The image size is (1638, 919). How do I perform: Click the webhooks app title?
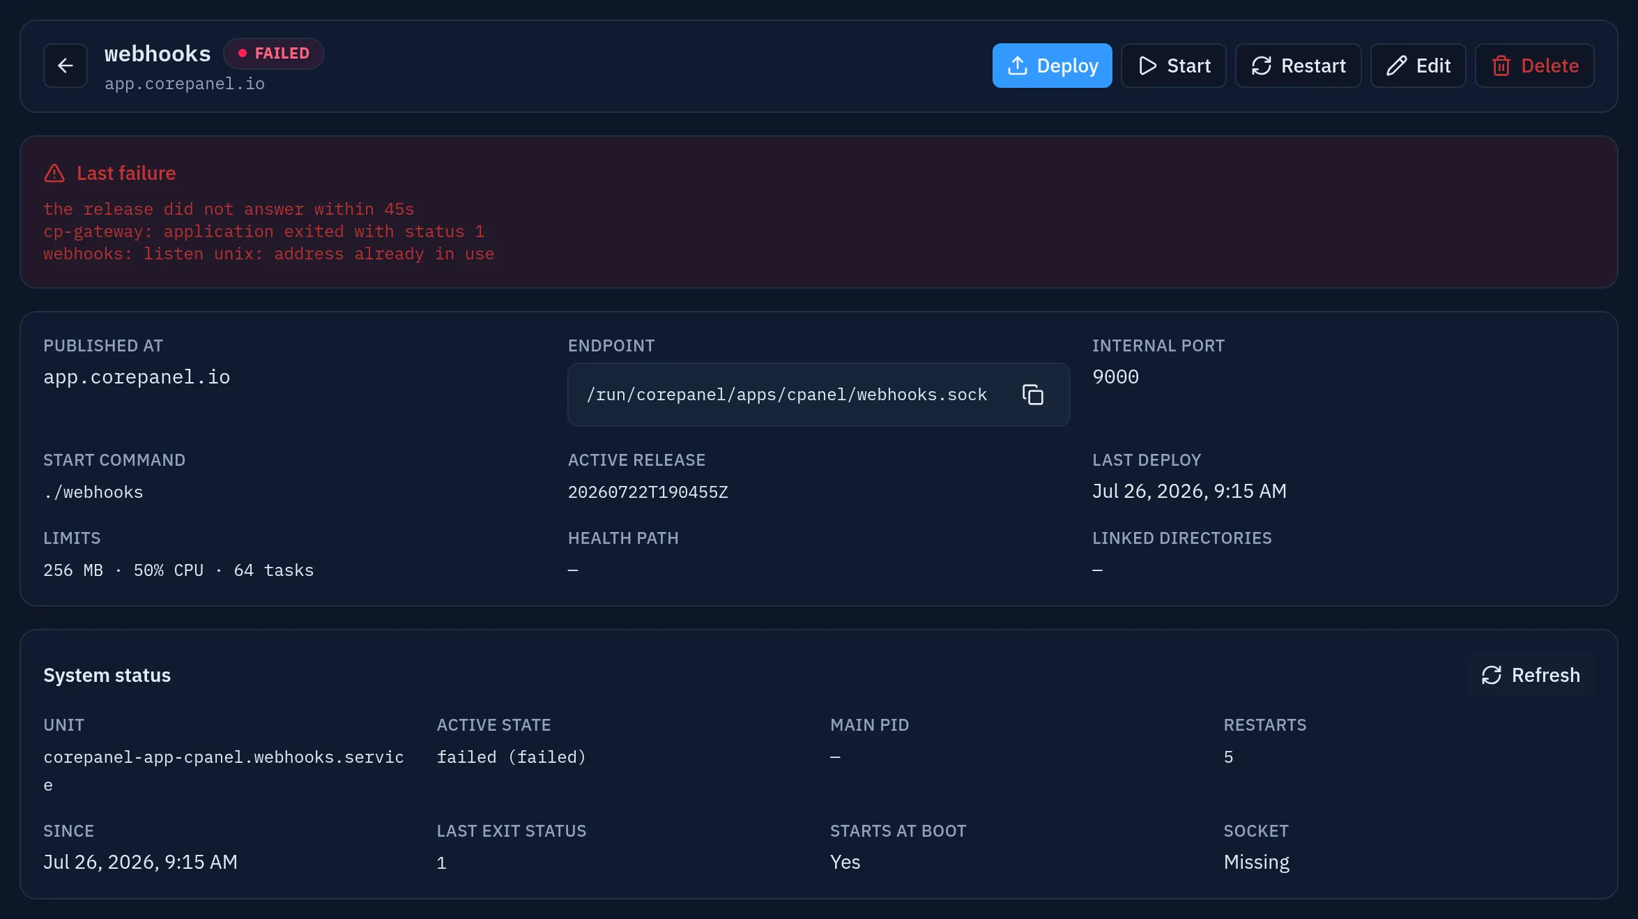click(158, 54)
